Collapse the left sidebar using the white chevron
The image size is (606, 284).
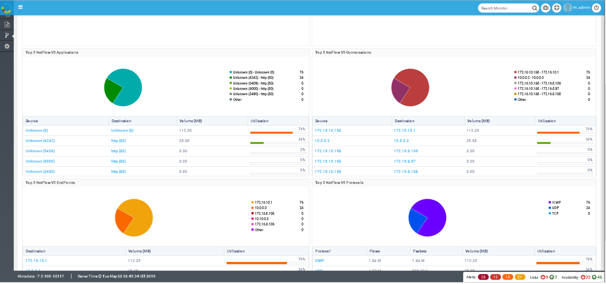coord(12,35)
